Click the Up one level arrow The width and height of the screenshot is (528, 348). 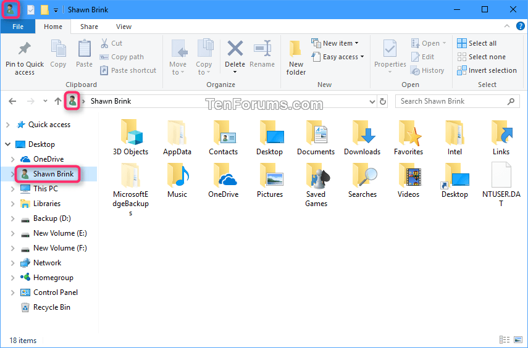[x=58, y=101]
